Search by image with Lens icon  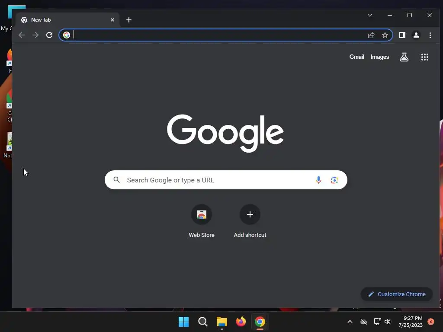pyautogui.click(x=334, y=180)
